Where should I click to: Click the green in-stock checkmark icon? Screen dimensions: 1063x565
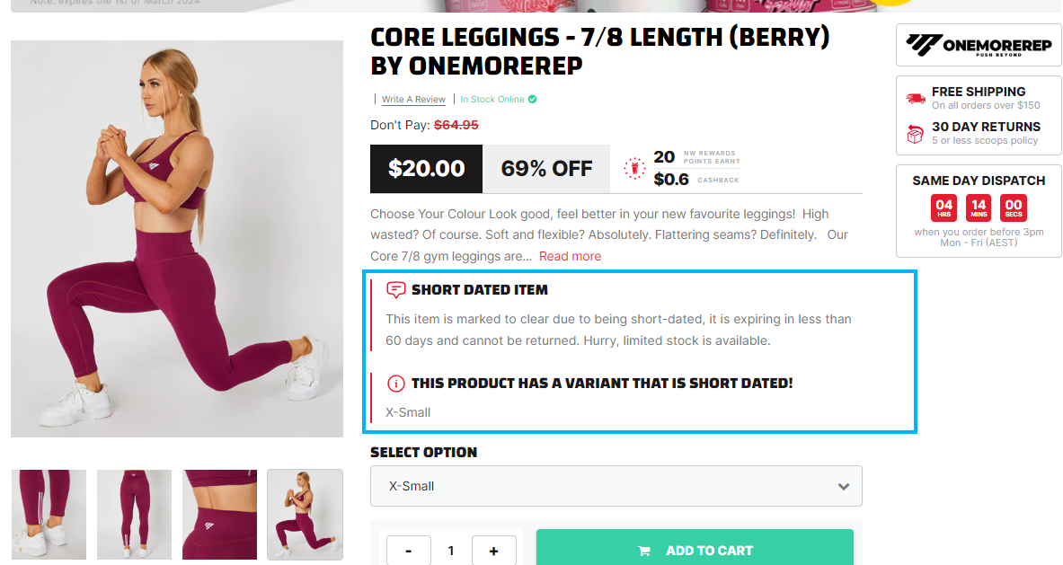pyautogui.click(x=533, y=100)
